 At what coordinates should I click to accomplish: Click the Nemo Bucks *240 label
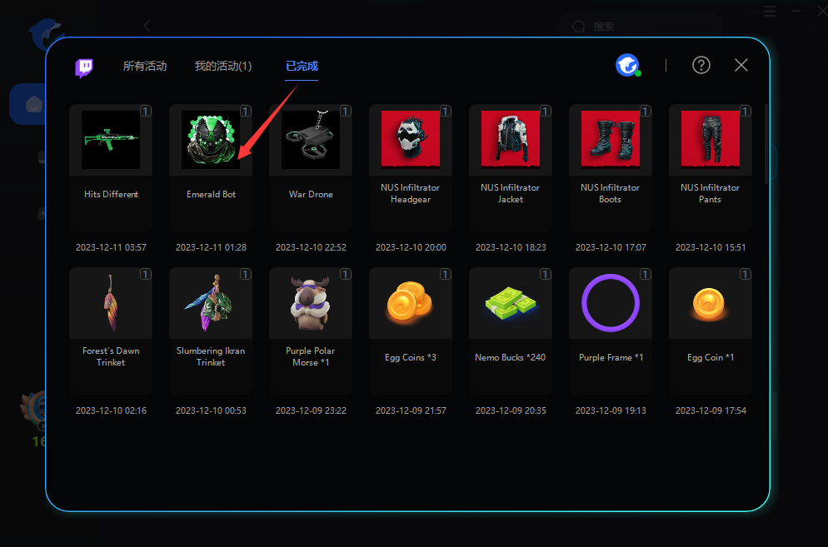[510, 357]
